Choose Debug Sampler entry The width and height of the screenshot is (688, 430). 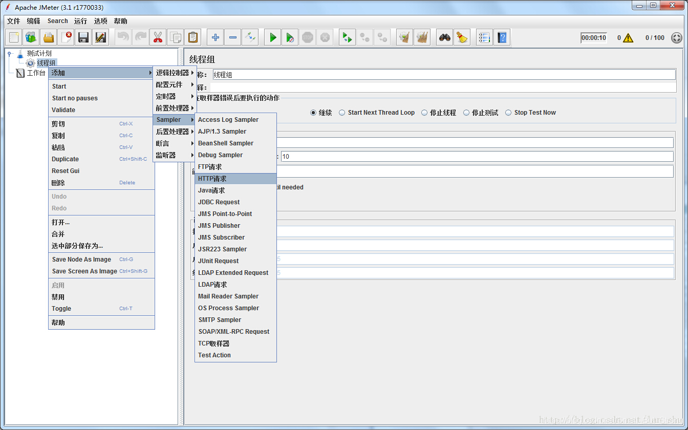(235, 155)
